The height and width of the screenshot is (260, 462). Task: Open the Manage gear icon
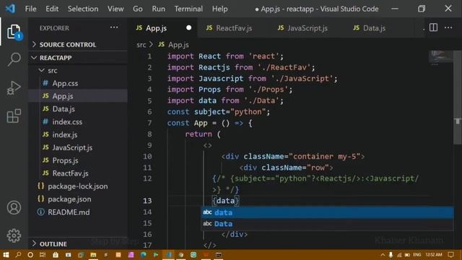coord(14,235)
